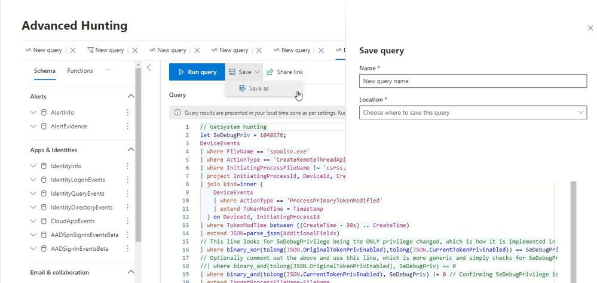Open AADSignInEventsBeta more options menu
Image resolution: width=597 pixels, height=283 pixels.
point(127,248)
